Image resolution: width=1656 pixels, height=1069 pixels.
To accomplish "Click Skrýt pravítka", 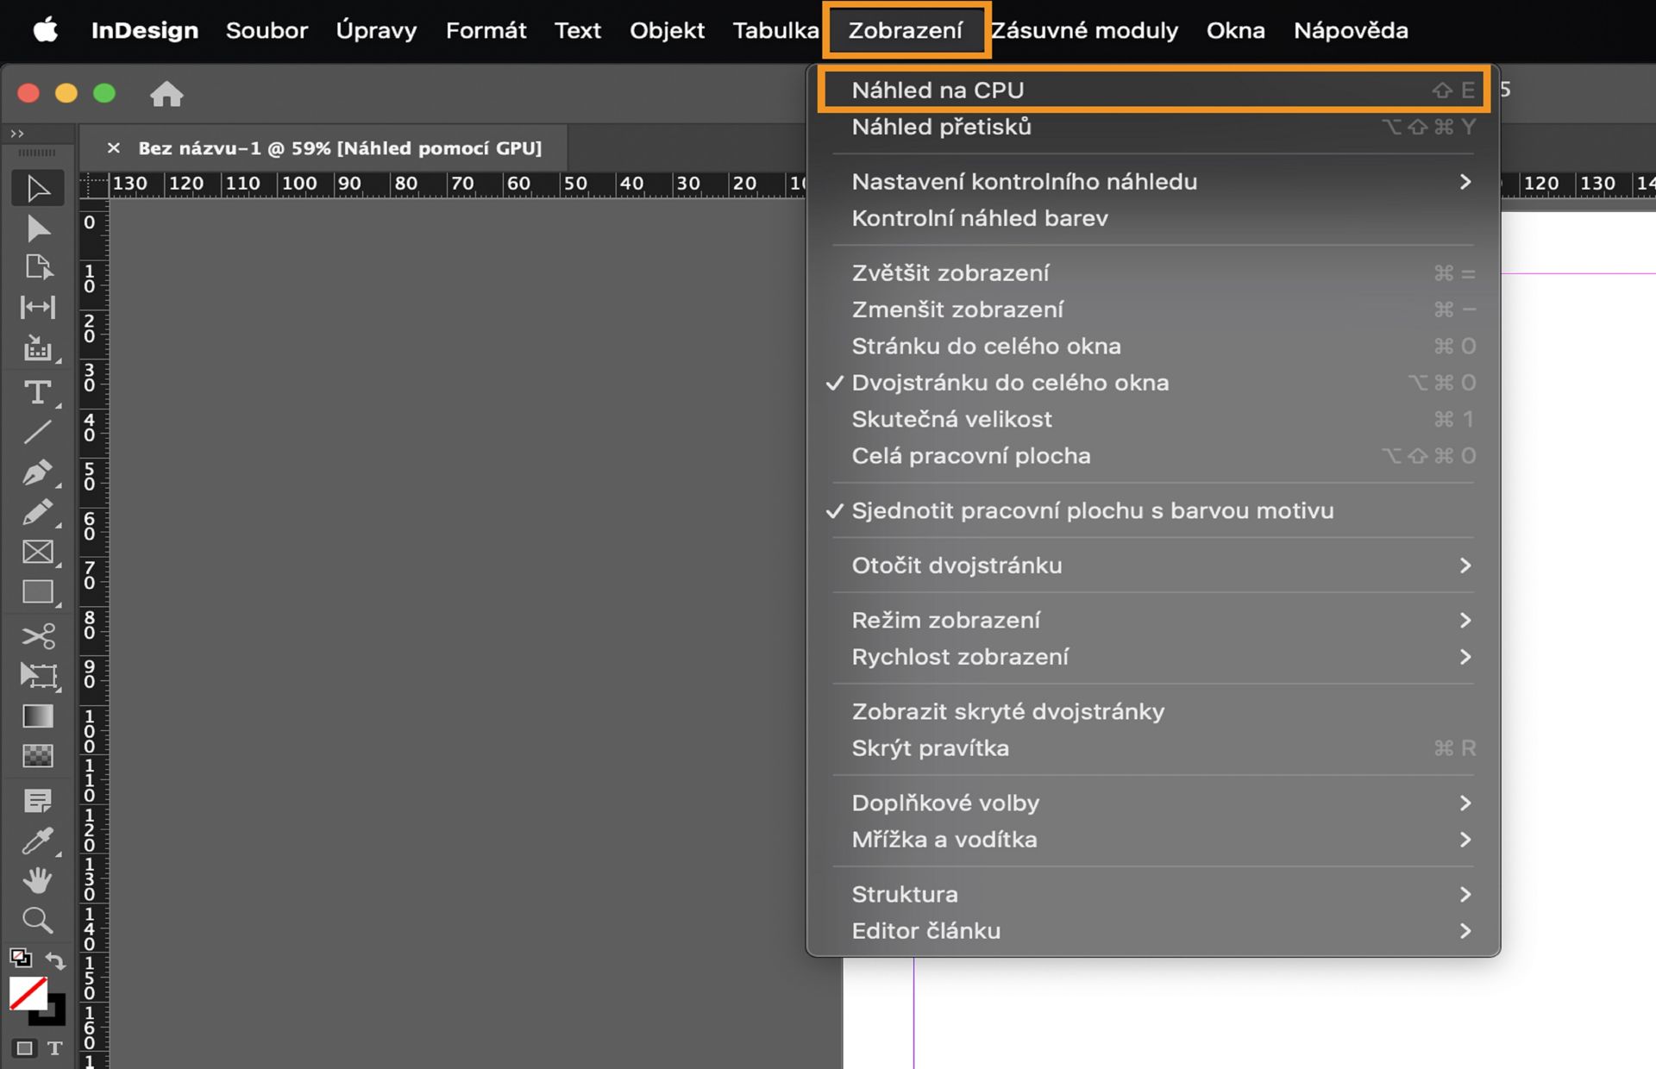I will coord(930,748).
